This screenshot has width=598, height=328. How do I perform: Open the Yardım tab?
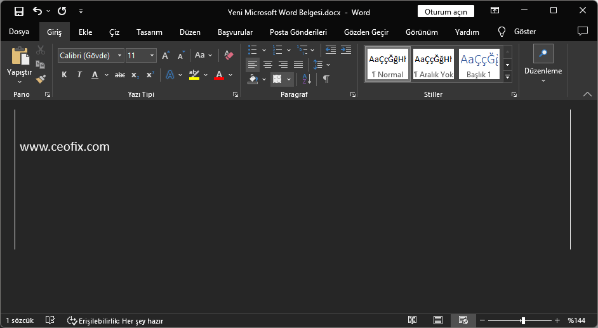point(467,32)
